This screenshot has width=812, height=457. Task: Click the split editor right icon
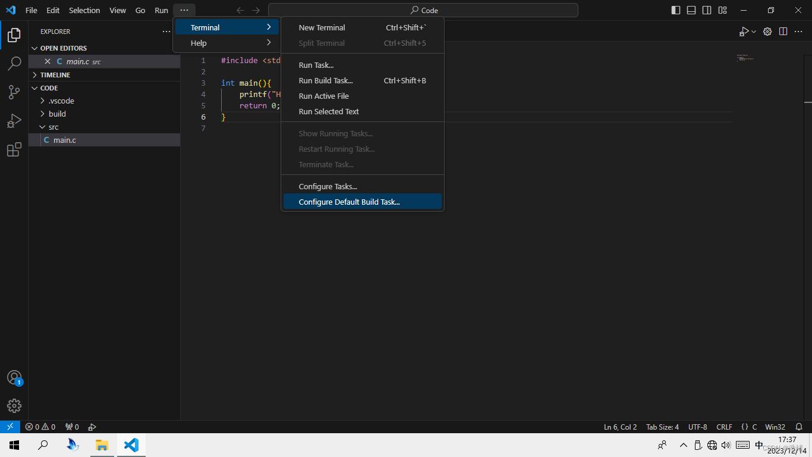point(783,32)
